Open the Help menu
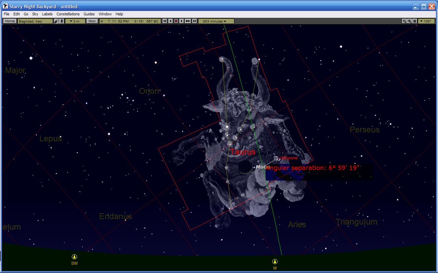 (119, 14)
